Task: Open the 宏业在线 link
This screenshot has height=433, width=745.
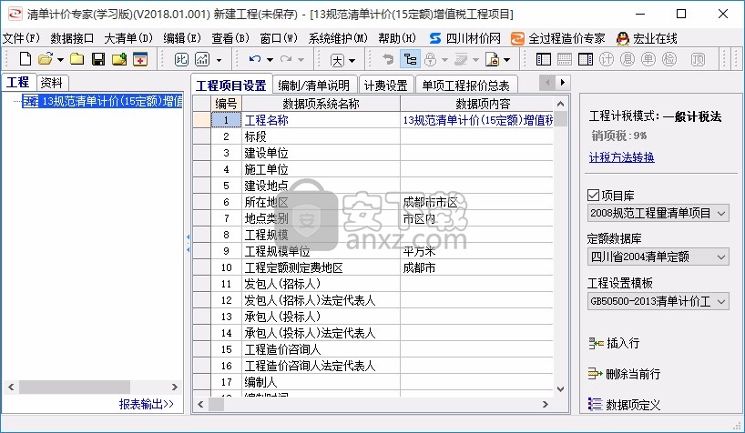Action: [x=647, y=38]
